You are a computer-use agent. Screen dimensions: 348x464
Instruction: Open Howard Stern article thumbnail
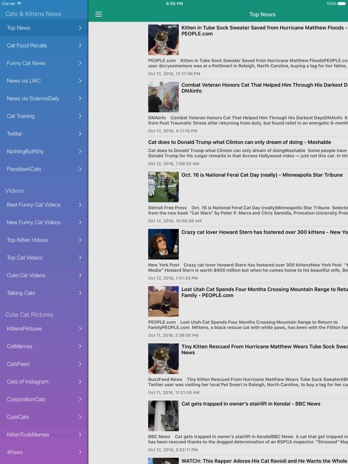point(163,244)
